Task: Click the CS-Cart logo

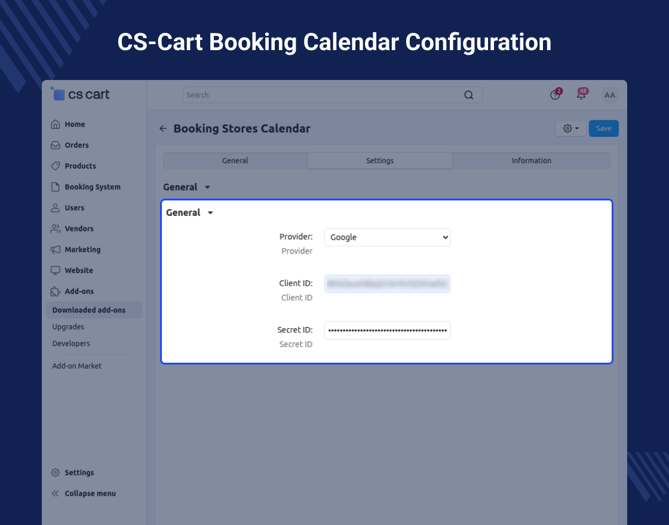Action: [x=81, y=94]
